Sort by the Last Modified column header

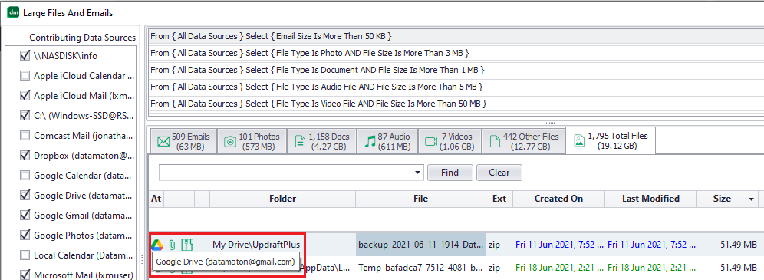(x=651, y=199)
